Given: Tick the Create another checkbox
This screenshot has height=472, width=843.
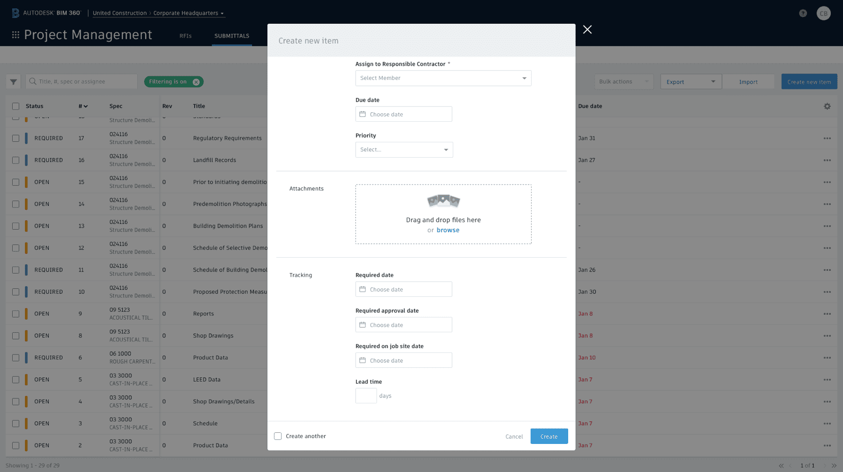Looking at the screenshot, I should click(278, 436).
